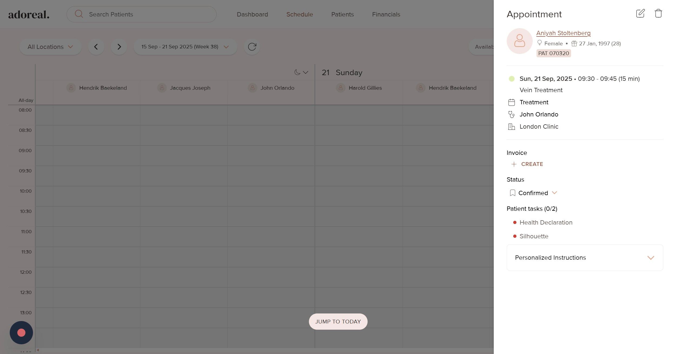Select the Health Declaration patient task

coord(546,222)
